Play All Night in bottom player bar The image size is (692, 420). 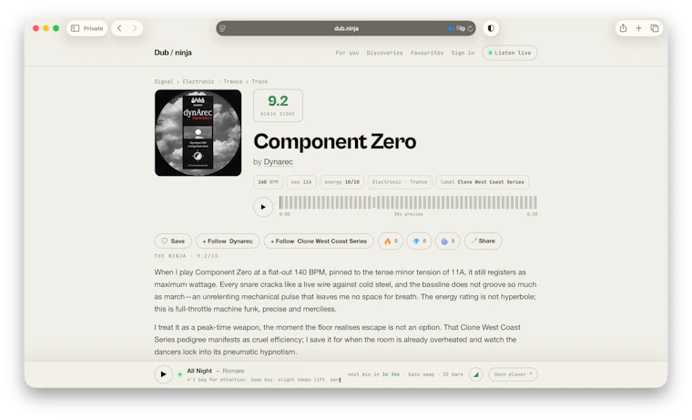163,374
